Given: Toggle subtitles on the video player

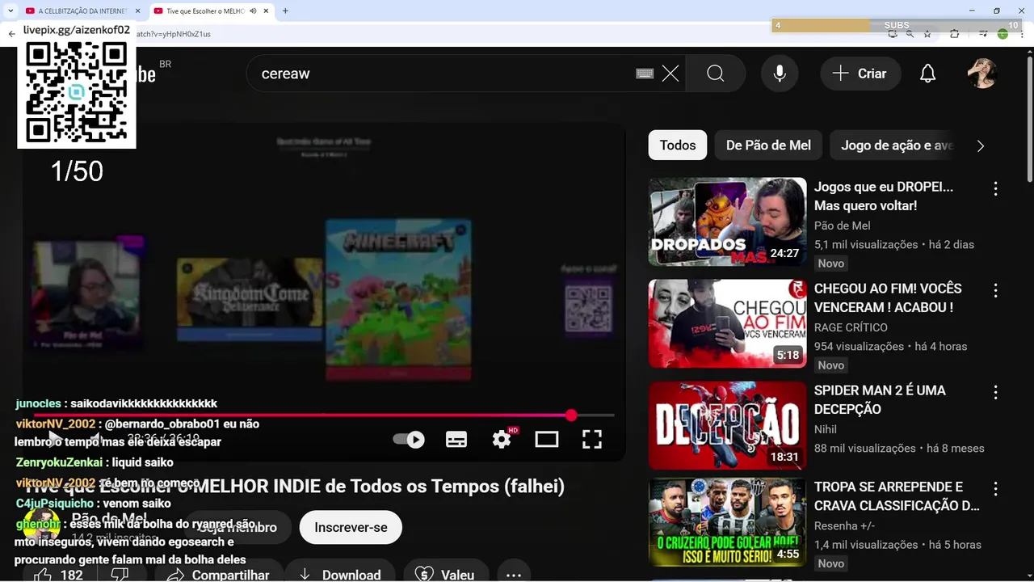Looking at the screenshot, I should click(456, 439).
